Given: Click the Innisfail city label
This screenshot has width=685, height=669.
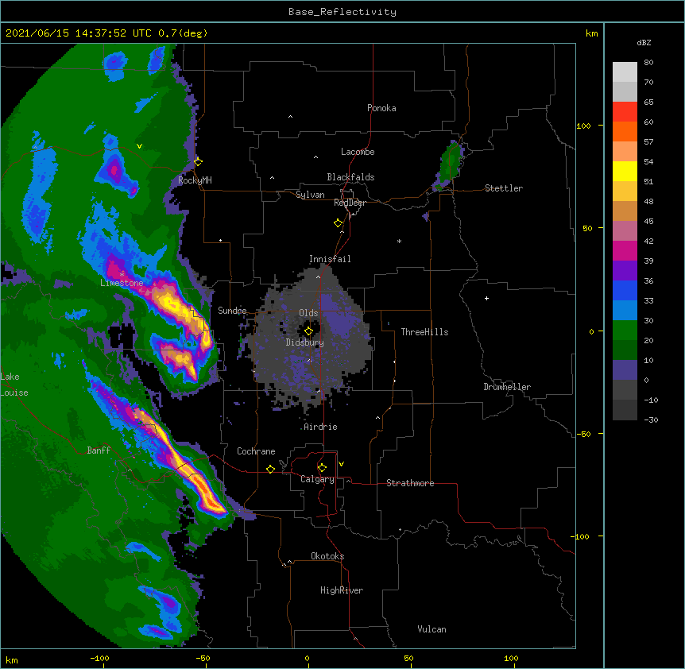Looking at the screenshot, I should click(330, 259).
